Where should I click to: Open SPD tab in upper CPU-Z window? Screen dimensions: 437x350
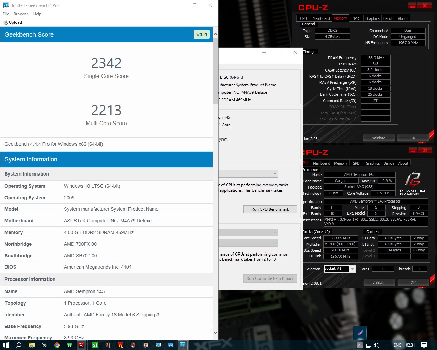356,18
